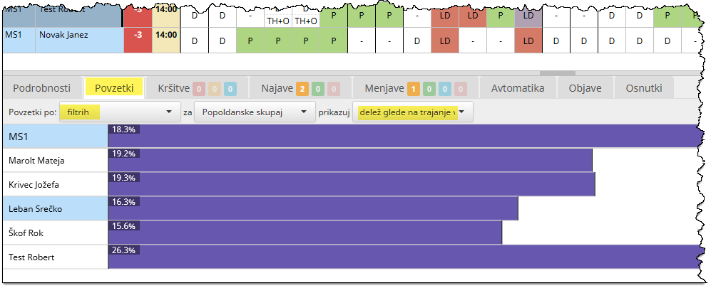Viewport: 711px width, 288px height.
Task: Click the Krivec Jožefa 19.3% bar
Action: point(351,184)
